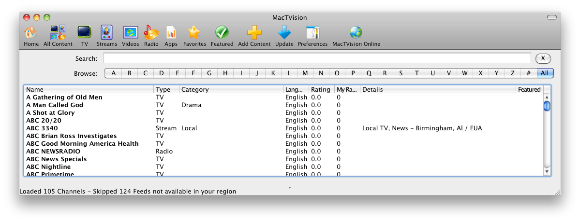Screen dimensions: 580x222
Task: Click the blue vertical scroll thumb
Action: tap(547, 106)
